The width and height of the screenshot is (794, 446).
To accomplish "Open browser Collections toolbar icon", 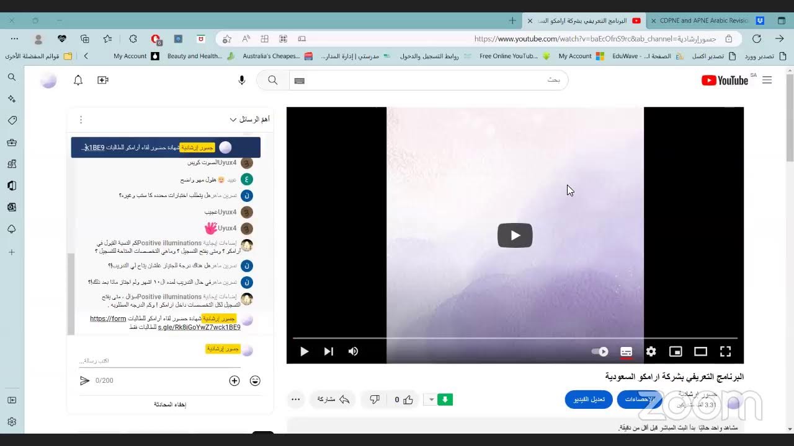I will click(85, 38).
